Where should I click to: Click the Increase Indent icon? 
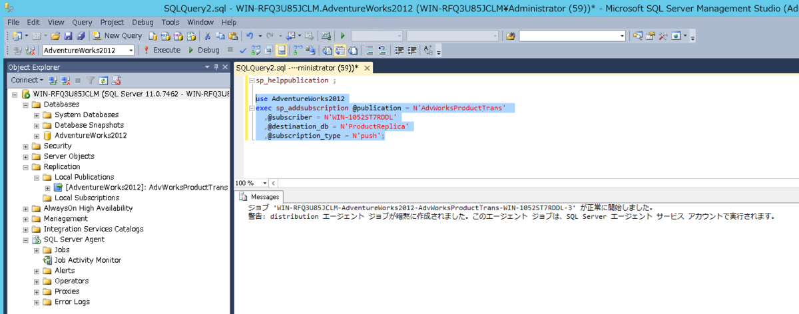[x=411, y=50]
